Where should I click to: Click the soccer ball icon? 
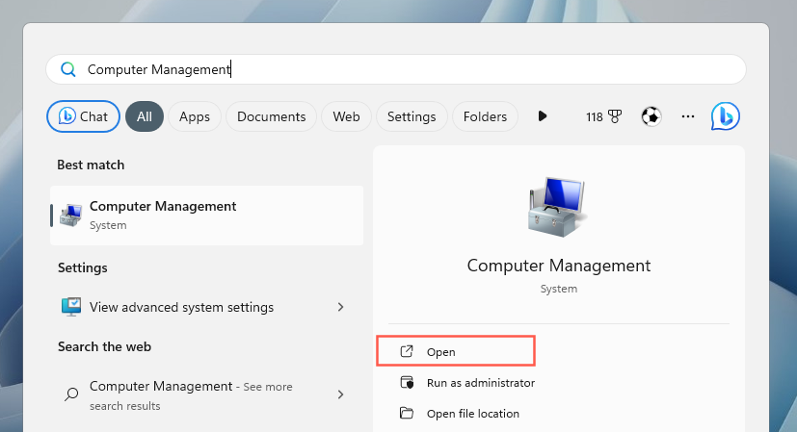click(x=652, y=116)
